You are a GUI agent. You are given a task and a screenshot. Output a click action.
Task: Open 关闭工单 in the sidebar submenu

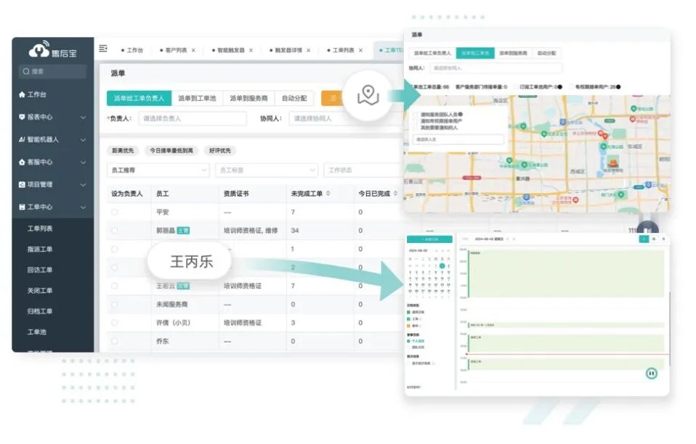point(40,291)
